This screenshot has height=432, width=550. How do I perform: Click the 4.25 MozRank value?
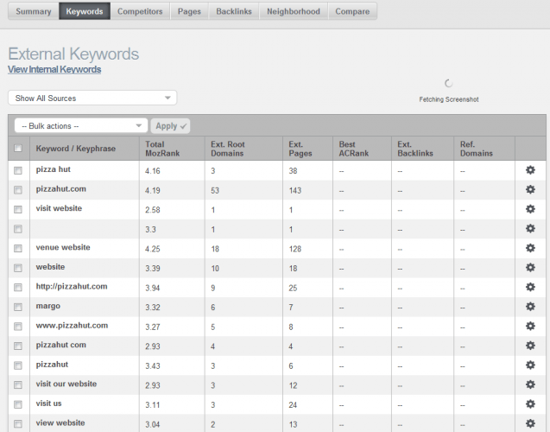(153, 249)
